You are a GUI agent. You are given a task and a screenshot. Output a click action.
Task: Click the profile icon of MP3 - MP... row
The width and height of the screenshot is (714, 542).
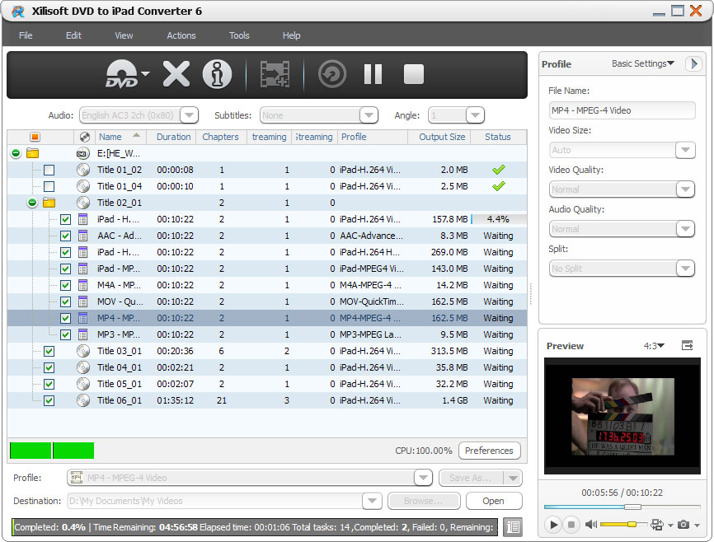tap(83, 334)
